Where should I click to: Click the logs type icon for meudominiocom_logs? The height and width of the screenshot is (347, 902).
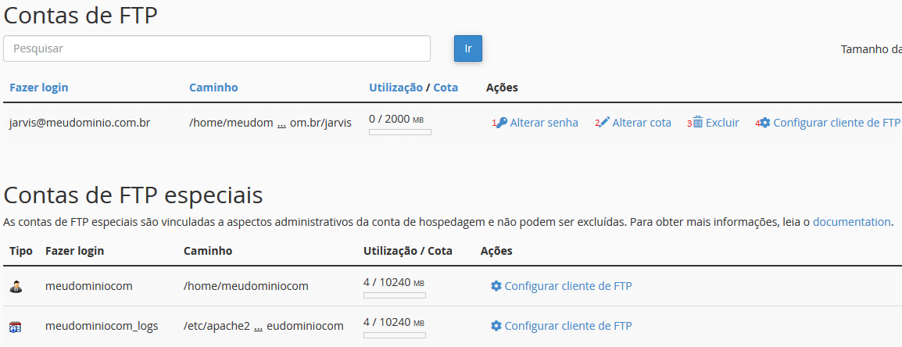(x=16, y=327)
